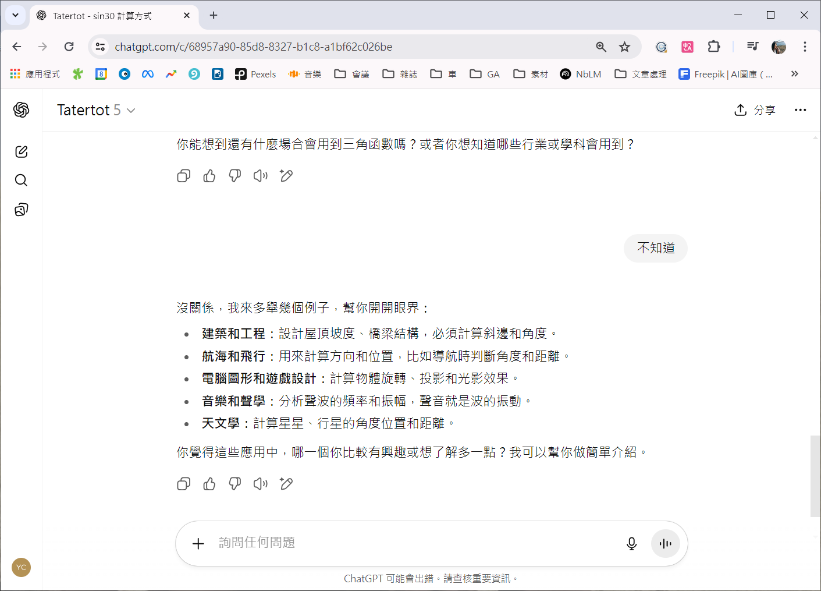Open the green clover bookmark
Image resolution: width=821 pixels, height=591 pixels.
(x=78, y=74)
